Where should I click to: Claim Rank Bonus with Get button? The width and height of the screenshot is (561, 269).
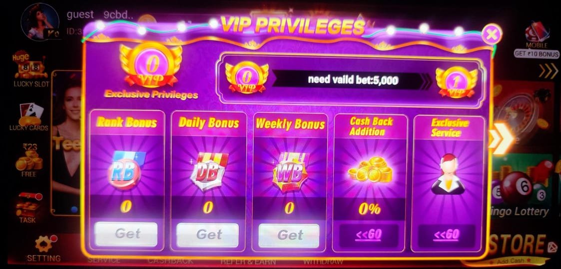[126, 234]
